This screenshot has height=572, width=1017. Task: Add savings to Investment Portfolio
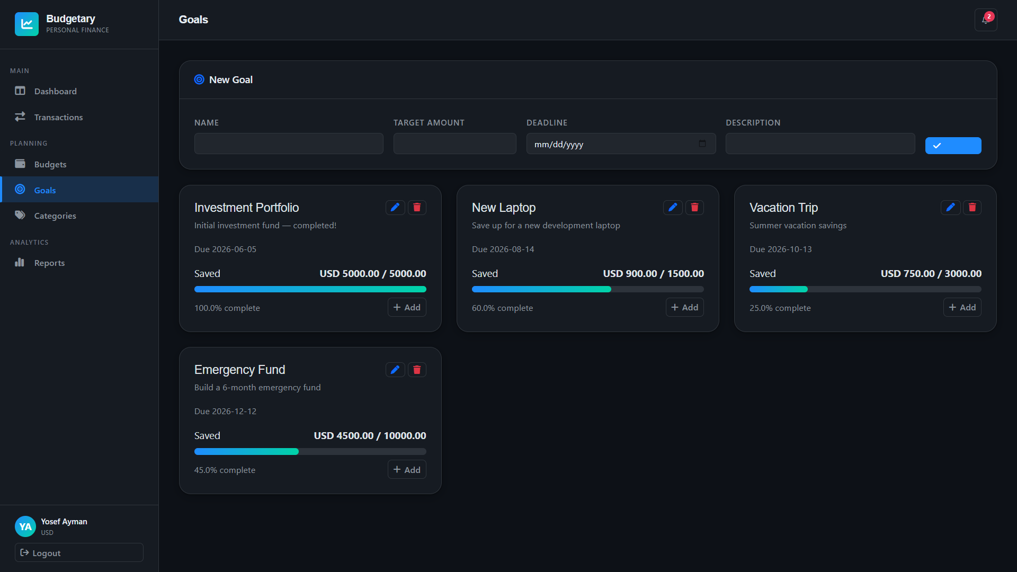(407, 307)
